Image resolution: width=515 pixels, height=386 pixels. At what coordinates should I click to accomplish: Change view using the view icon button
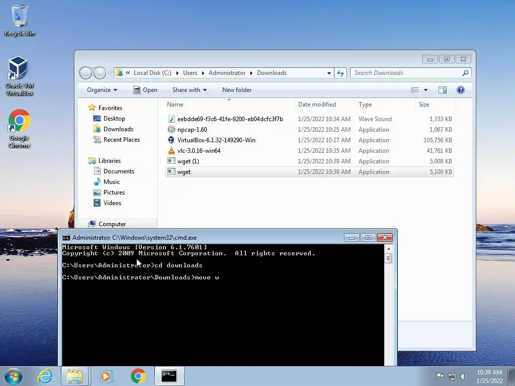pyautogui.click(x=415, y=90)
